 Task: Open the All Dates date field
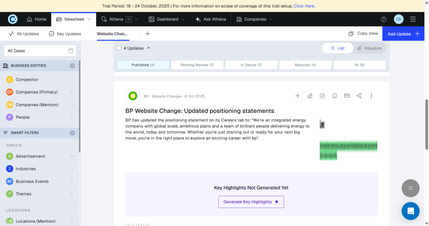click(40, 51)
